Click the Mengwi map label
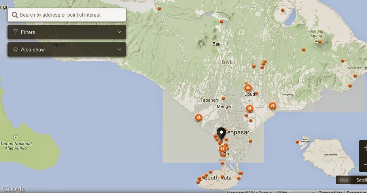The height and width of the screenshot is (193, 367). click(x=225, y=106)
